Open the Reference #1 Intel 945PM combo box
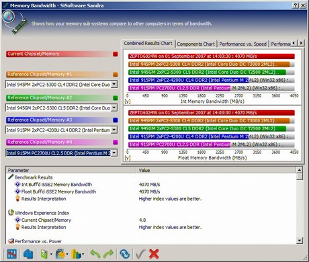This screenshot has width=309, height=262. pyautogui.click(x=61, y=85)
